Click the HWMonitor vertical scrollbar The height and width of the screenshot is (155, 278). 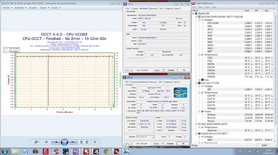[x=275, y=69]
